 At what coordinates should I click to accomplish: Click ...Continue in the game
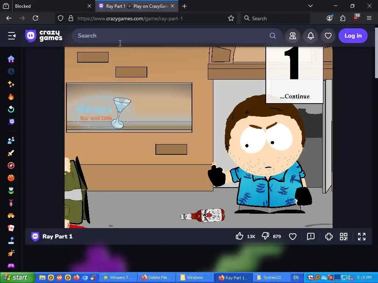click(x=295, y=96)
